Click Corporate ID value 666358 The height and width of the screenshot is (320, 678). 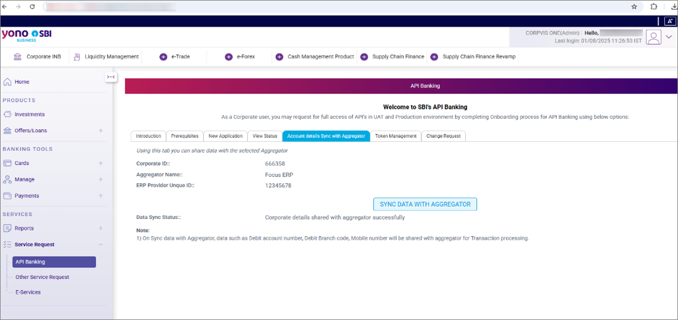[x=275, y=164]
